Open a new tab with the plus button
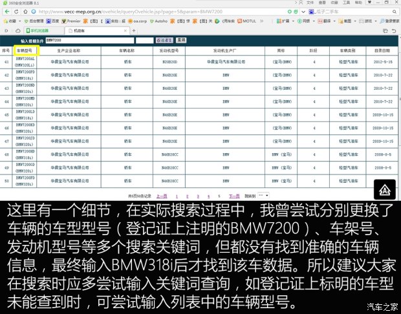This screenshot has width=401, height=314. pyautogui.click(x=134, y=30)
